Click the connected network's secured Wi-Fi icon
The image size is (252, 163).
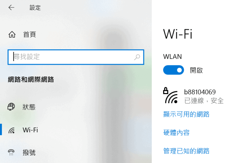coord(171,96)
